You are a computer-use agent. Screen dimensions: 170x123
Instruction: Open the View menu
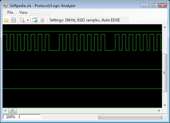tap(23, 12)
